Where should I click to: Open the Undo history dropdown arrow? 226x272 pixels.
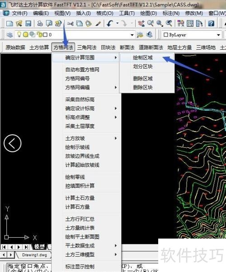[x=118, y=23]
